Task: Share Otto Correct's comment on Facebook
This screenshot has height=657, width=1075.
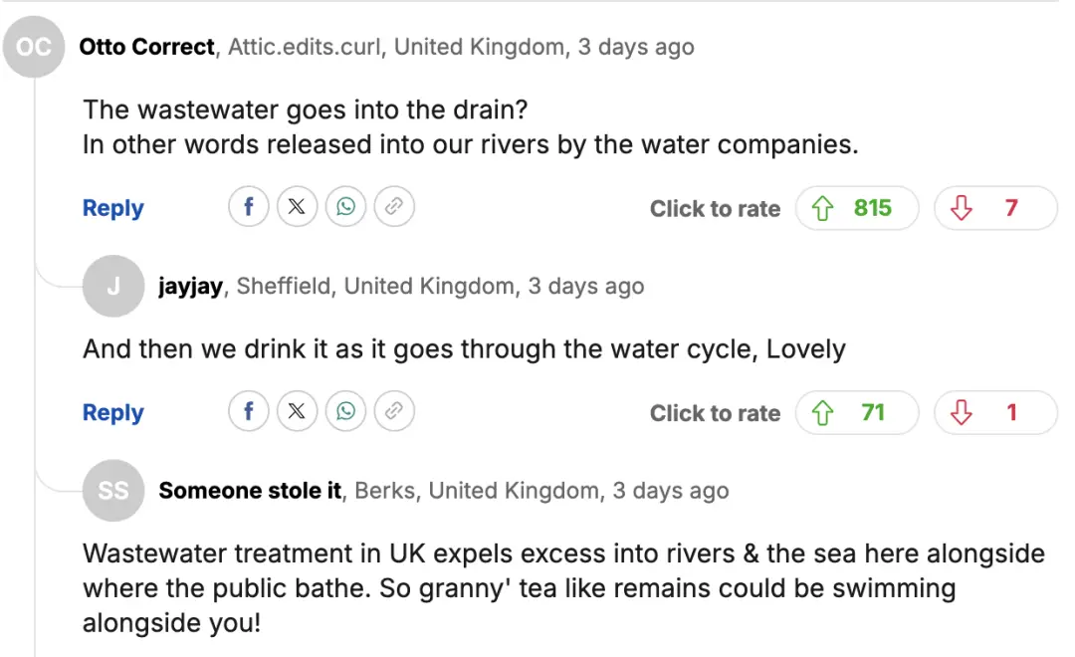Action: 249,207
